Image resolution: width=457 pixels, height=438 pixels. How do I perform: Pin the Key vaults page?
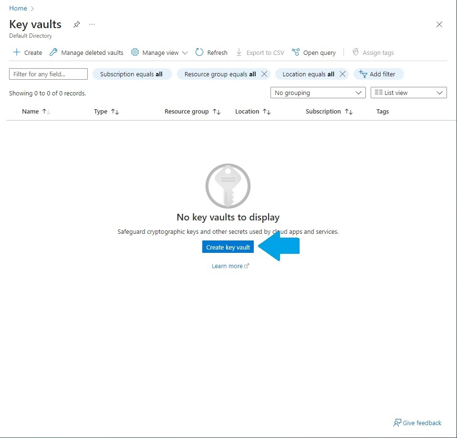(x=77, y=24)
